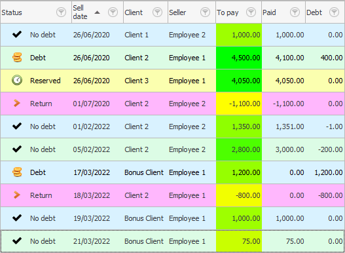Select the 75.00 To pay cell
Screen dimensions: 345x253
tap(239, 241)
